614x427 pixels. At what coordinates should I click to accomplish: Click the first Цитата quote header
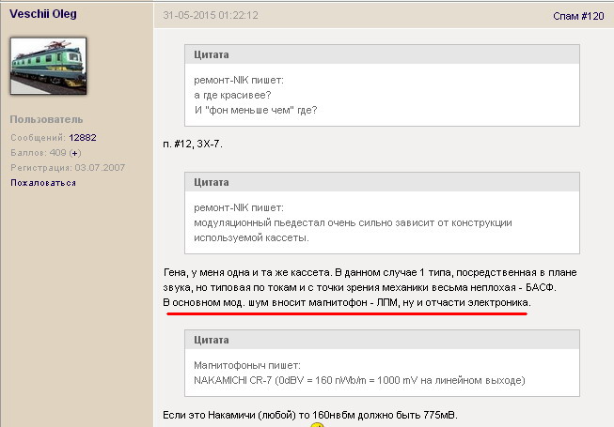click(211, 55)
